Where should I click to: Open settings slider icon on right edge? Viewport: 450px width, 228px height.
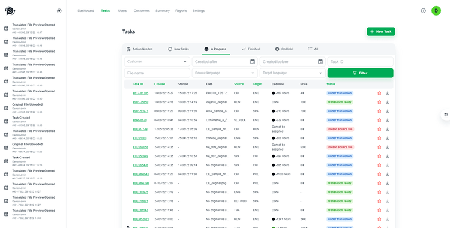pyautogui.click(x=446, y=115)
